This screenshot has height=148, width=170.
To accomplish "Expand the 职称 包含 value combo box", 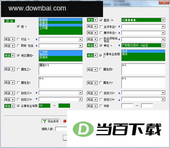I will coord(80,46).
